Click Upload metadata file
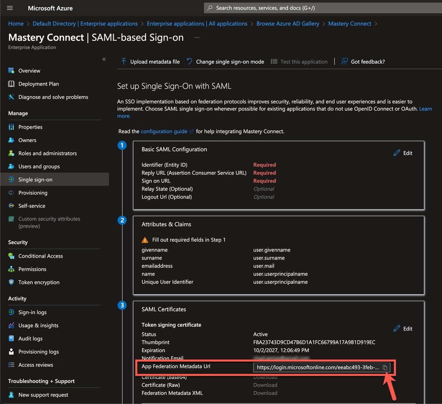The width and height of the screenshot is (442, 404). click(150, 62)
